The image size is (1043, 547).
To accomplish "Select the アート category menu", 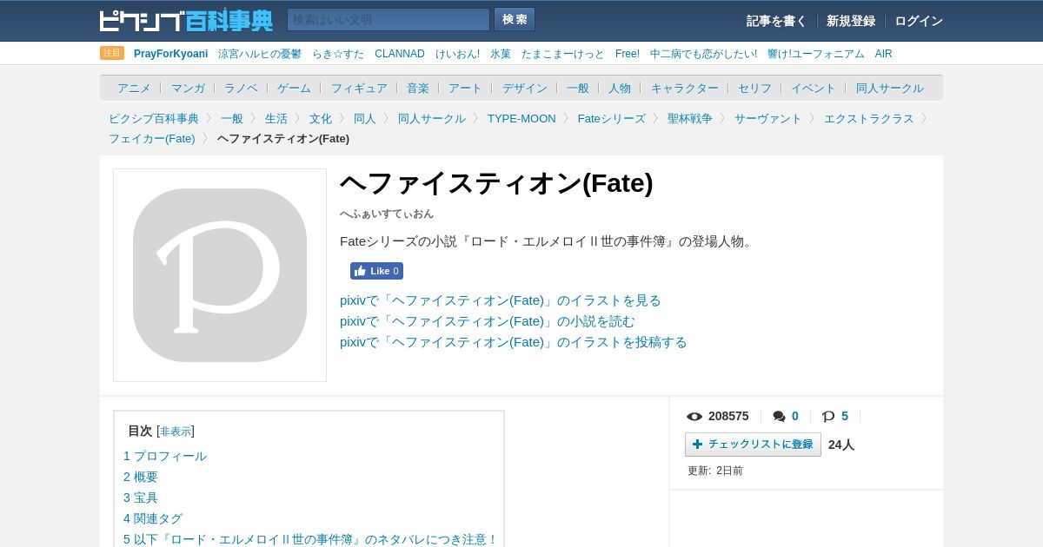I will click(465, 88).
